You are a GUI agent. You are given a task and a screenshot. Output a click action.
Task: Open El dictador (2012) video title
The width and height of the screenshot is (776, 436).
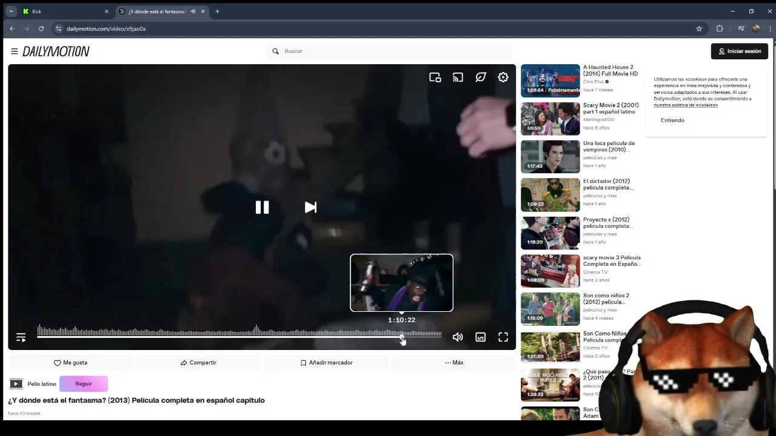(x=608, y=184)
